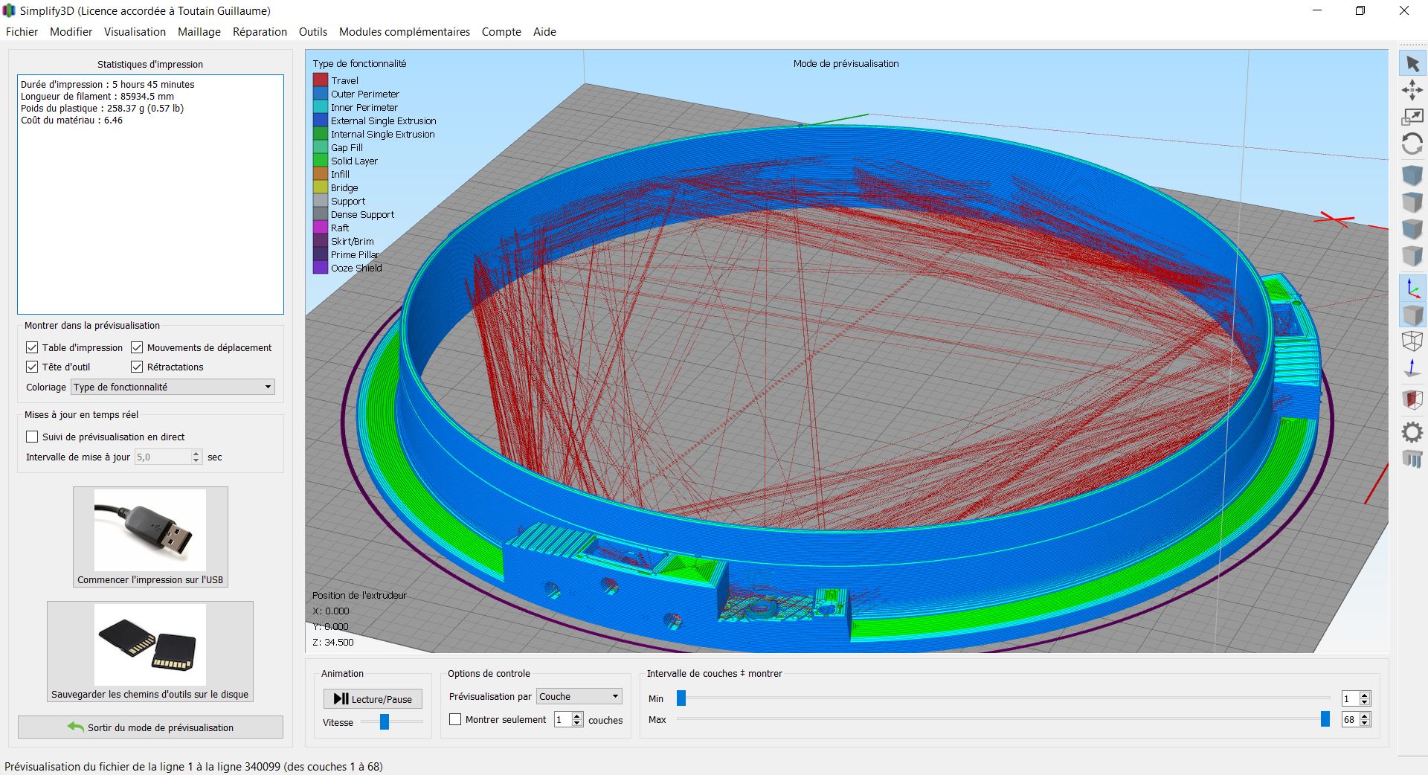Viewport: 1428px width, 775px height.
Task: Open the Fichier menu
Action: pos(22,32)
